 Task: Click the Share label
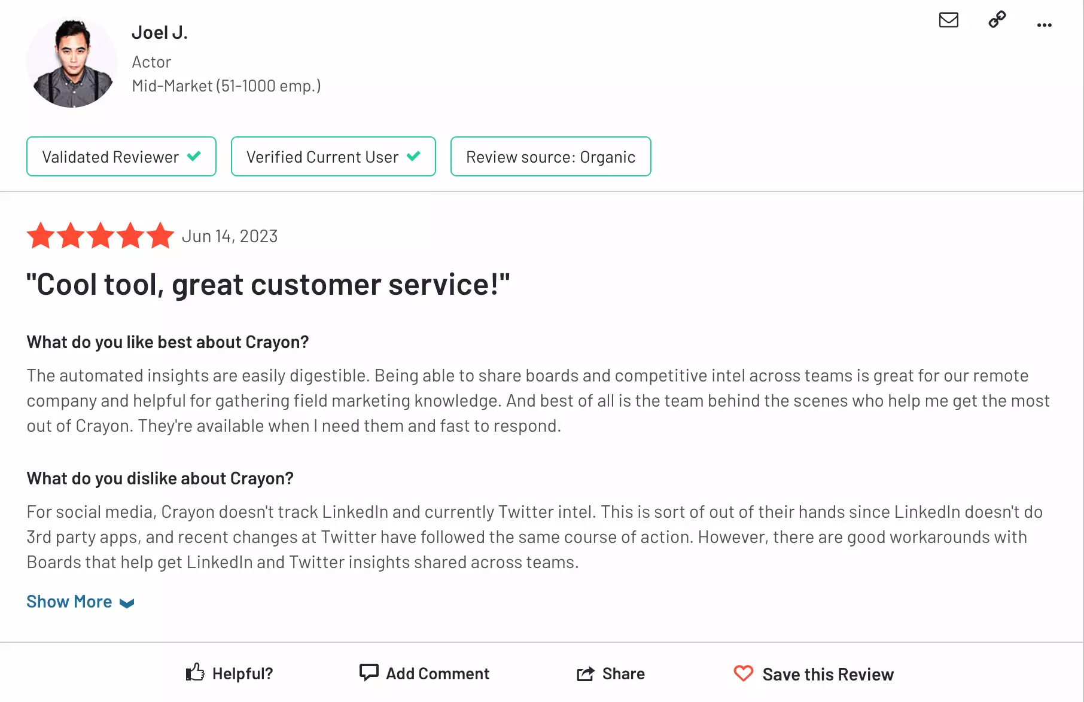point(623,674)
